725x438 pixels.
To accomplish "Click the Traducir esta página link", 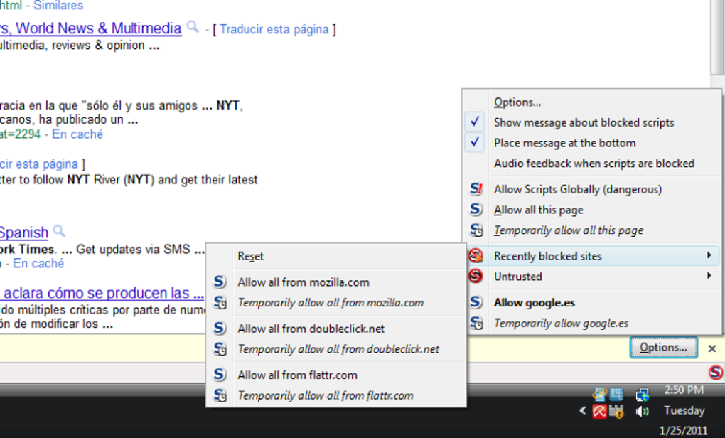I will pyautogui.click(x=274, y=30).
